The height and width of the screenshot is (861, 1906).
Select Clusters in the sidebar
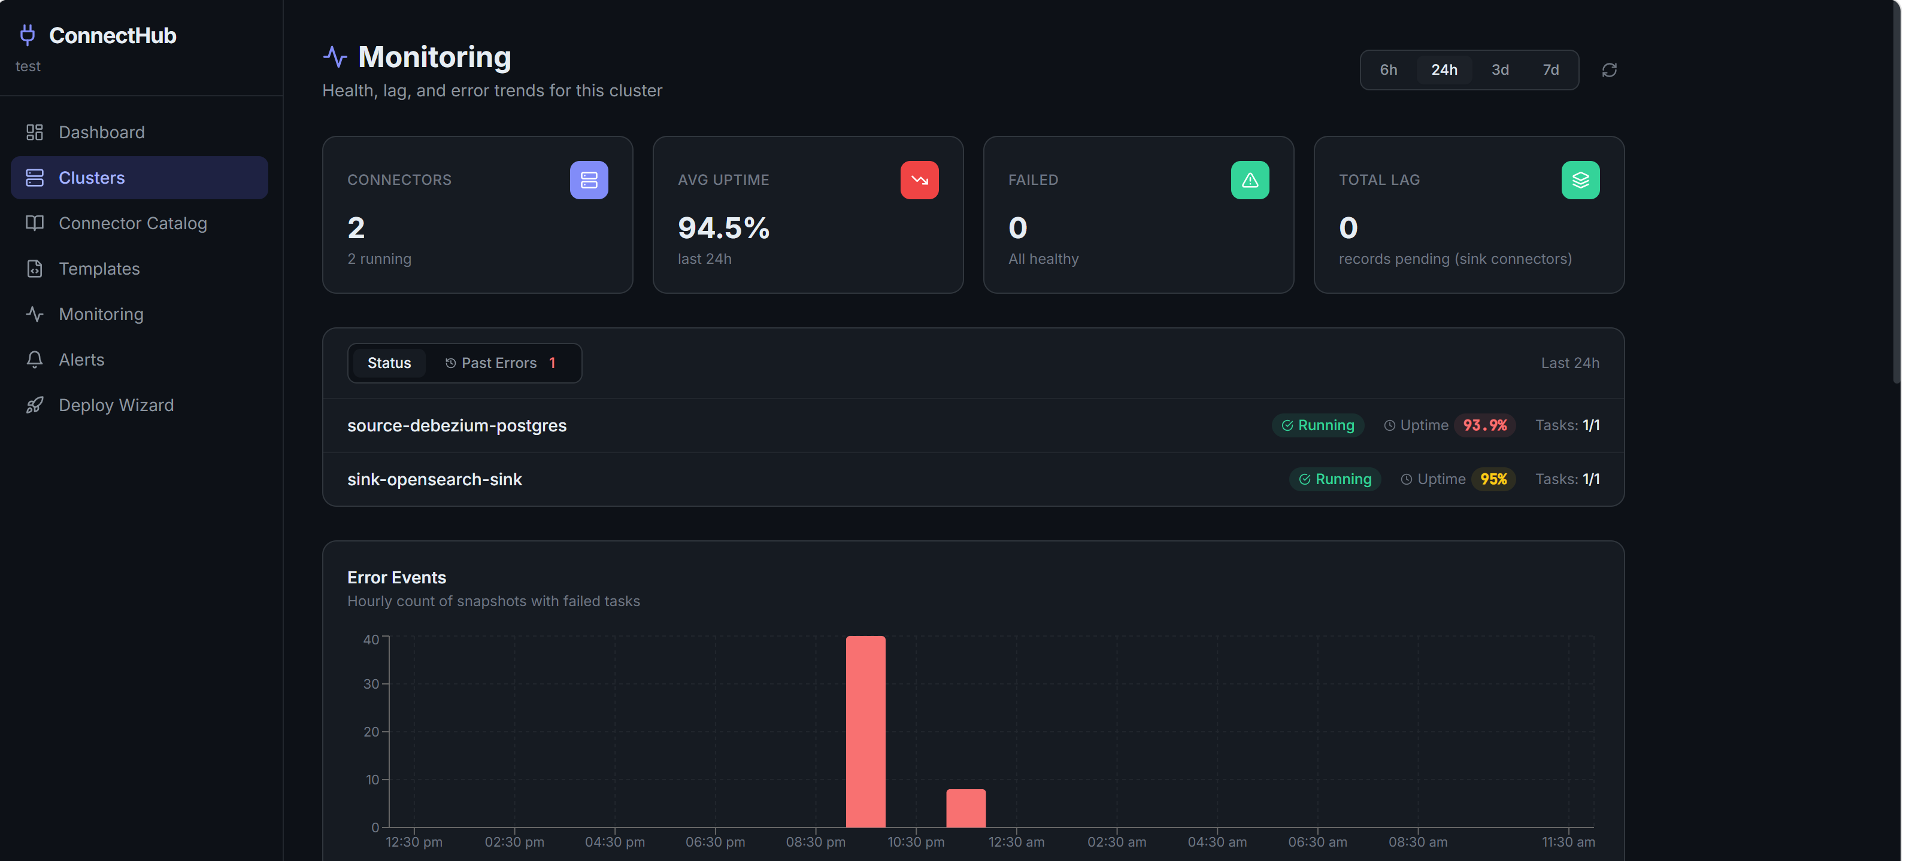[139, 177]
